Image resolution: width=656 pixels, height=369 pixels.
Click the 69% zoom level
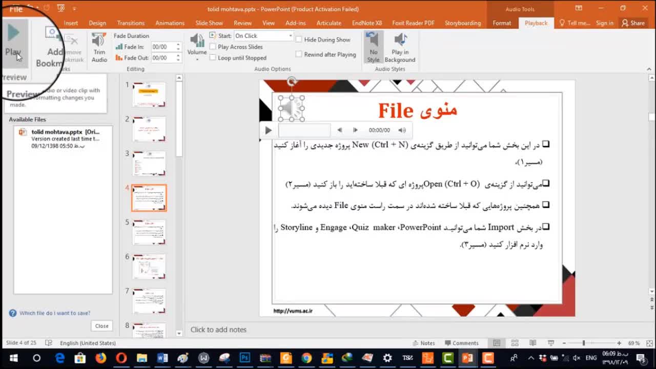coord(634,343)
